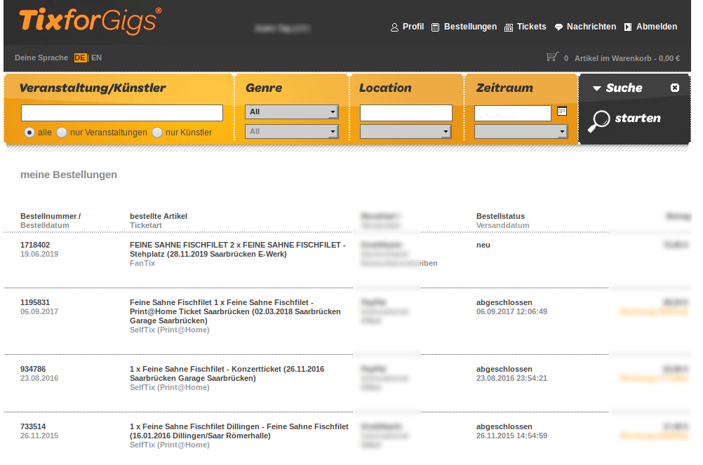Close the Suche panel with X icon
The height and width of the screenshot is (465, 703).
[x=675, y=88]
